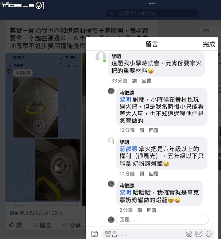Open the sticker picker icon
Image resolution: width=221 pixels, height=239 pixels.
(189, 234)
